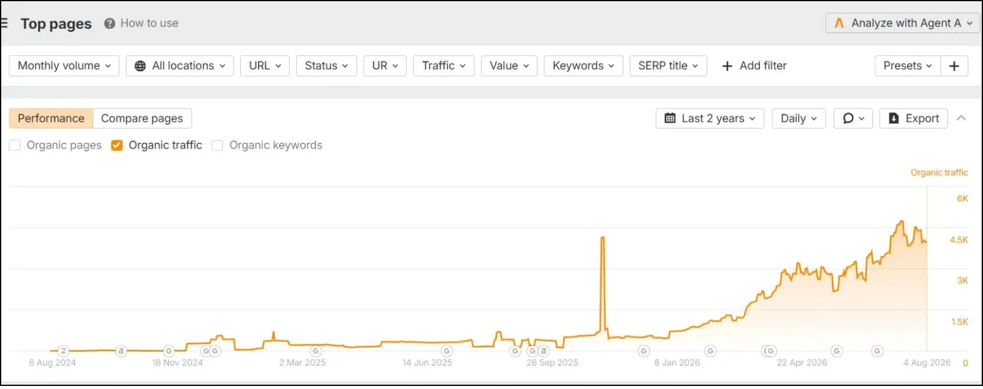
Task: Select the Performance tab
Action: [51, 118]
